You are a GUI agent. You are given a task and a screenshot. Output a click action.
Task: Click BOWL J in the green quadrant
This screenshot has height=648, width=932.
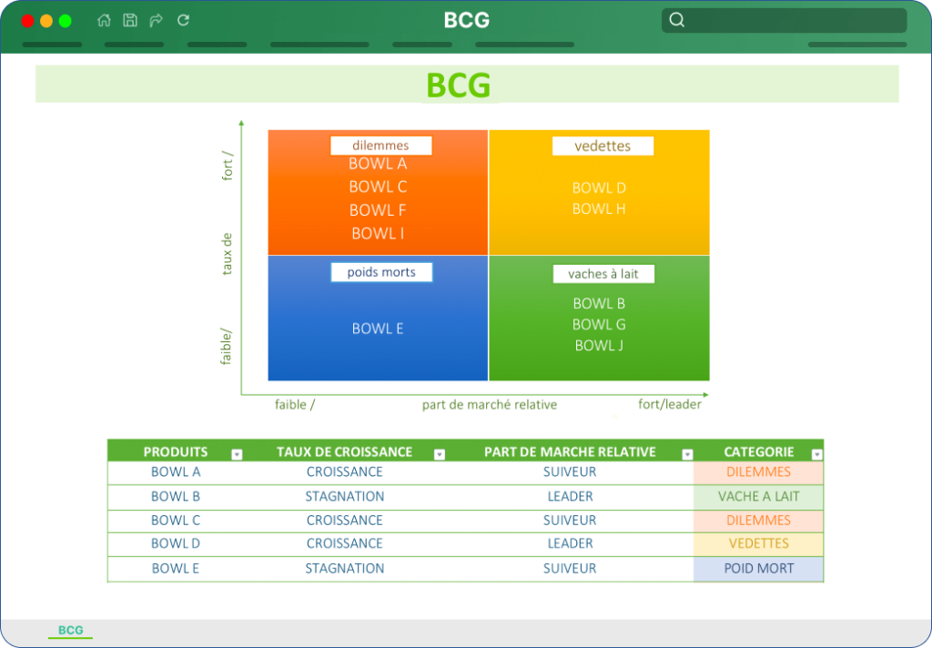599,346
